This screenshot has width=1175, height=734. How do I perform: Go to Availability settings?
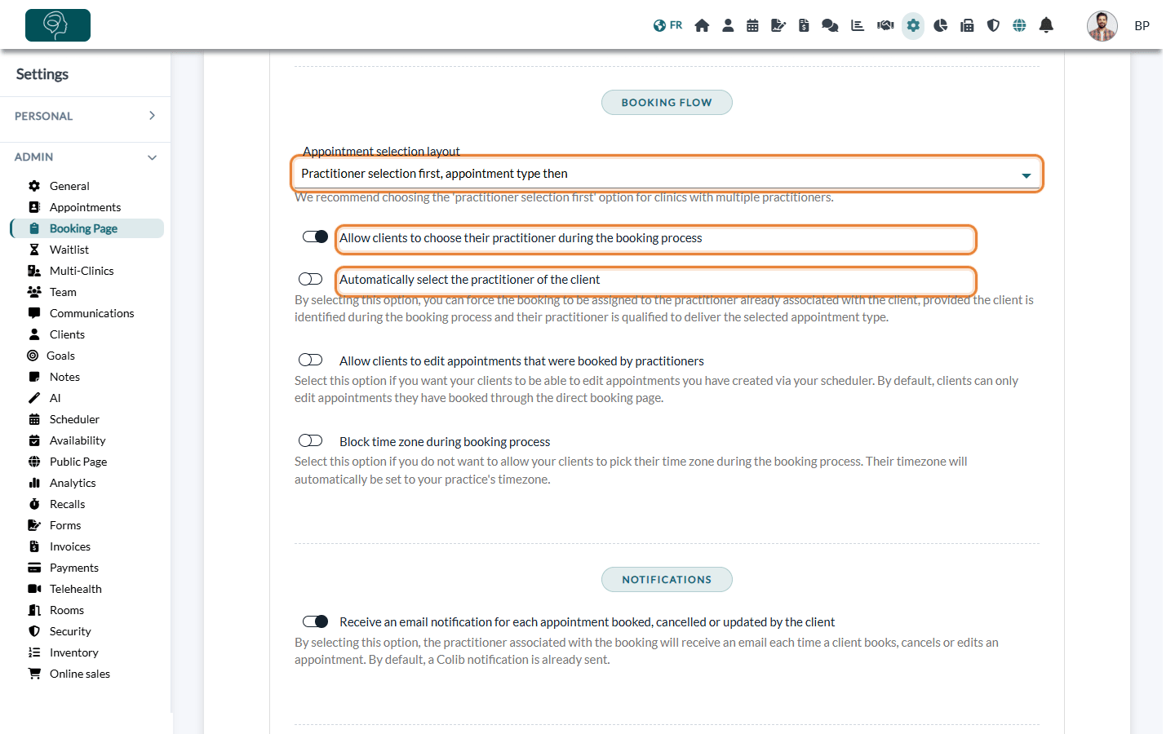click(x=78, y=440)
